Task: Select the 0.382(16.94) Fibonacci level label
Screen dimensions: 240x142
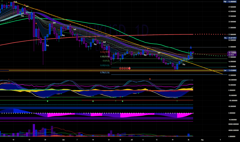Action: [105, 57]
